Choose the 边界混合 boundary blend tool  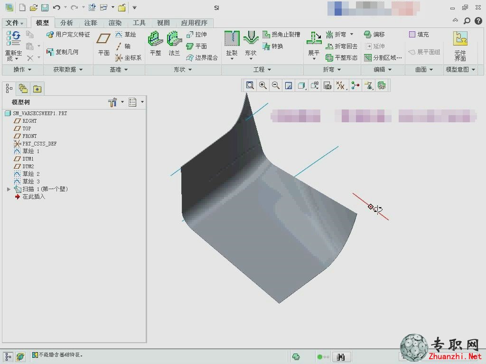(202, 57)
